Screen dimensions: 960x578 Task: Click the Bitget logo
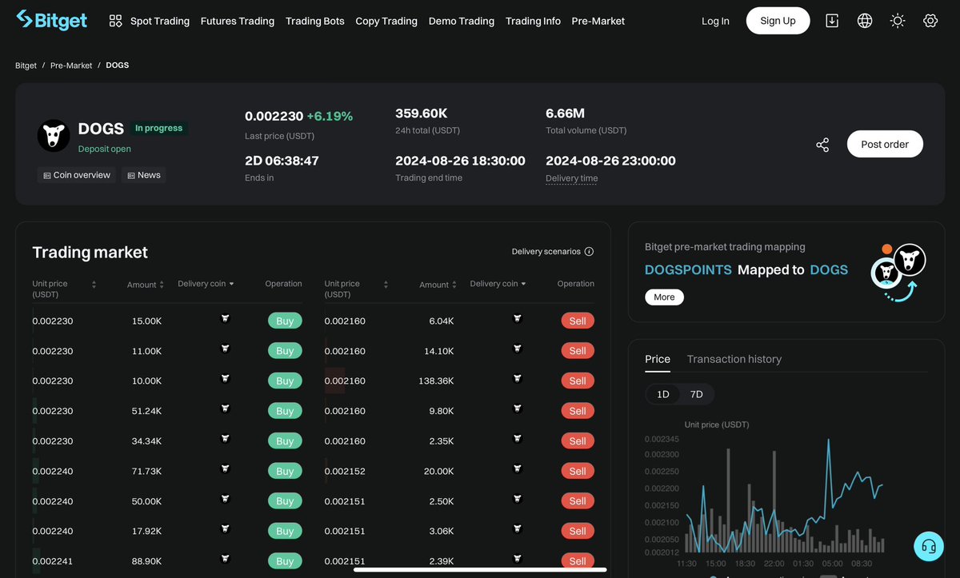pos(52,20)
